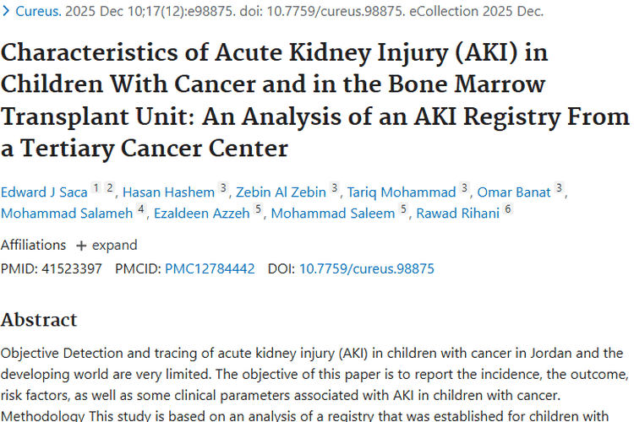
Task: Follow the DOI 10.7759/cureus.98875 link
Action: (x=367, y=268)
